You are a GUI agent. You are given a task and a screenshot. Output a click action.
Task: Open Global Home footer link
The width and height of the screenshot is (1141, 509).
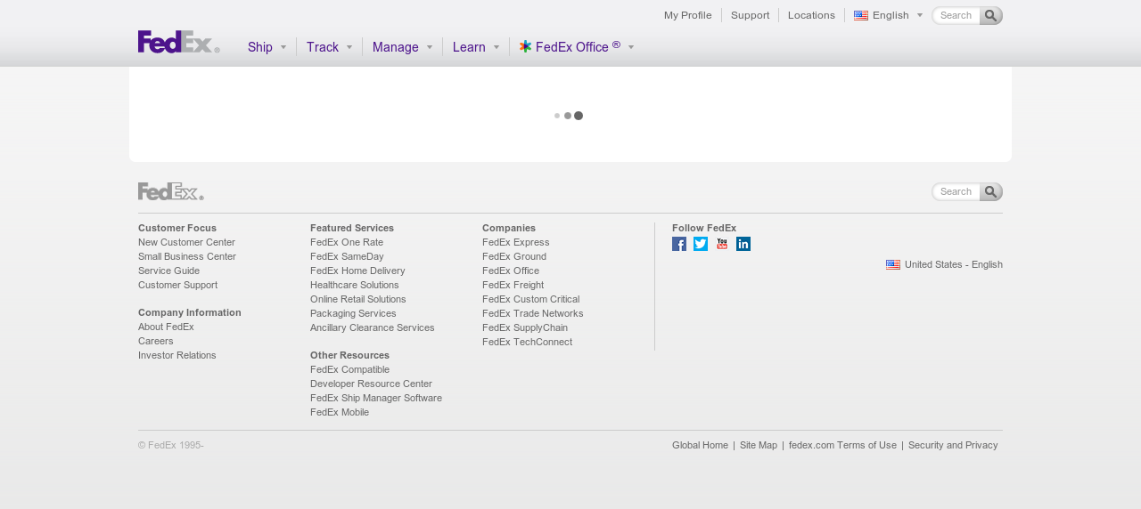click(x=700, y=445)
